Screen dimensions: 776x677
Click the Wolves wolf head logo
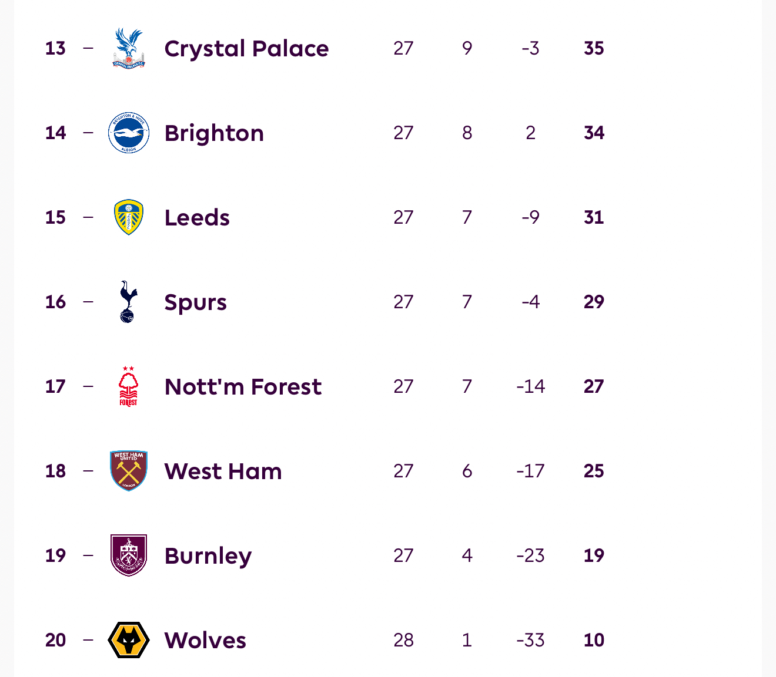coord(129,640)
